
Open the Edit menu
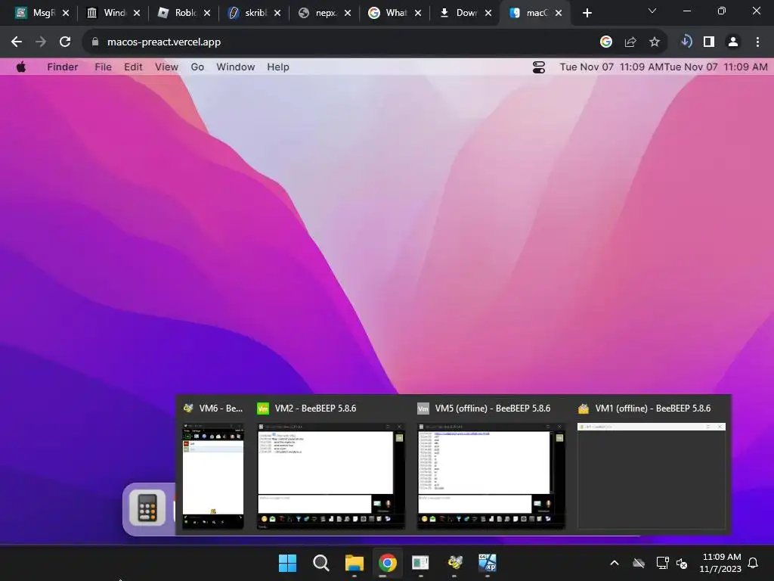pyautogui.click(x=133, y=67)
